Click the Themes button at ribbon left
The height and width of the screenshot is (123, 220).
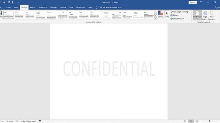point(1,14)
